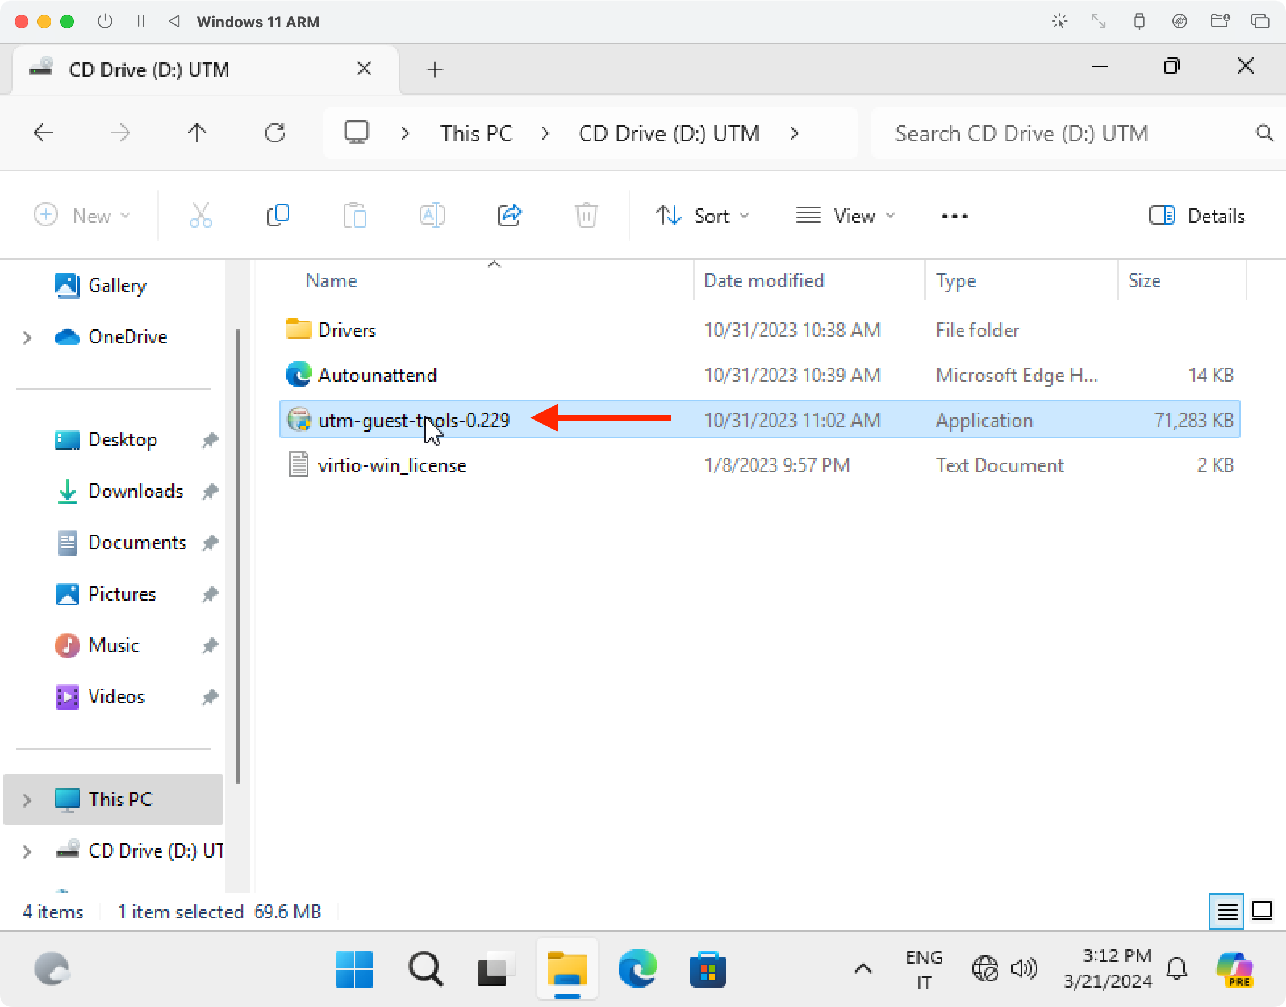Select utm-guest-tools-0.229 application
Screen dimensions: 1286x1007
click(x=760, y=420)
